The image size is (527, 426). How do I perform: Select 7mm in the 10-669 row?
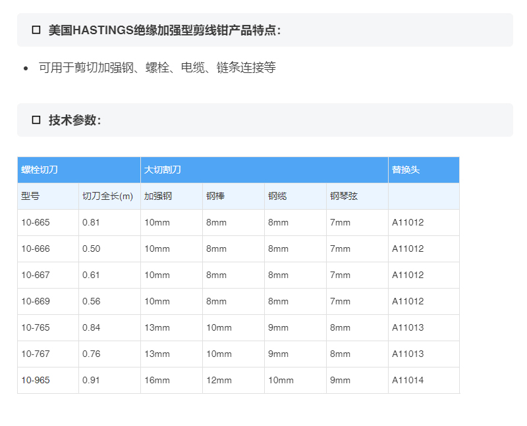click(x=340, y=301)
